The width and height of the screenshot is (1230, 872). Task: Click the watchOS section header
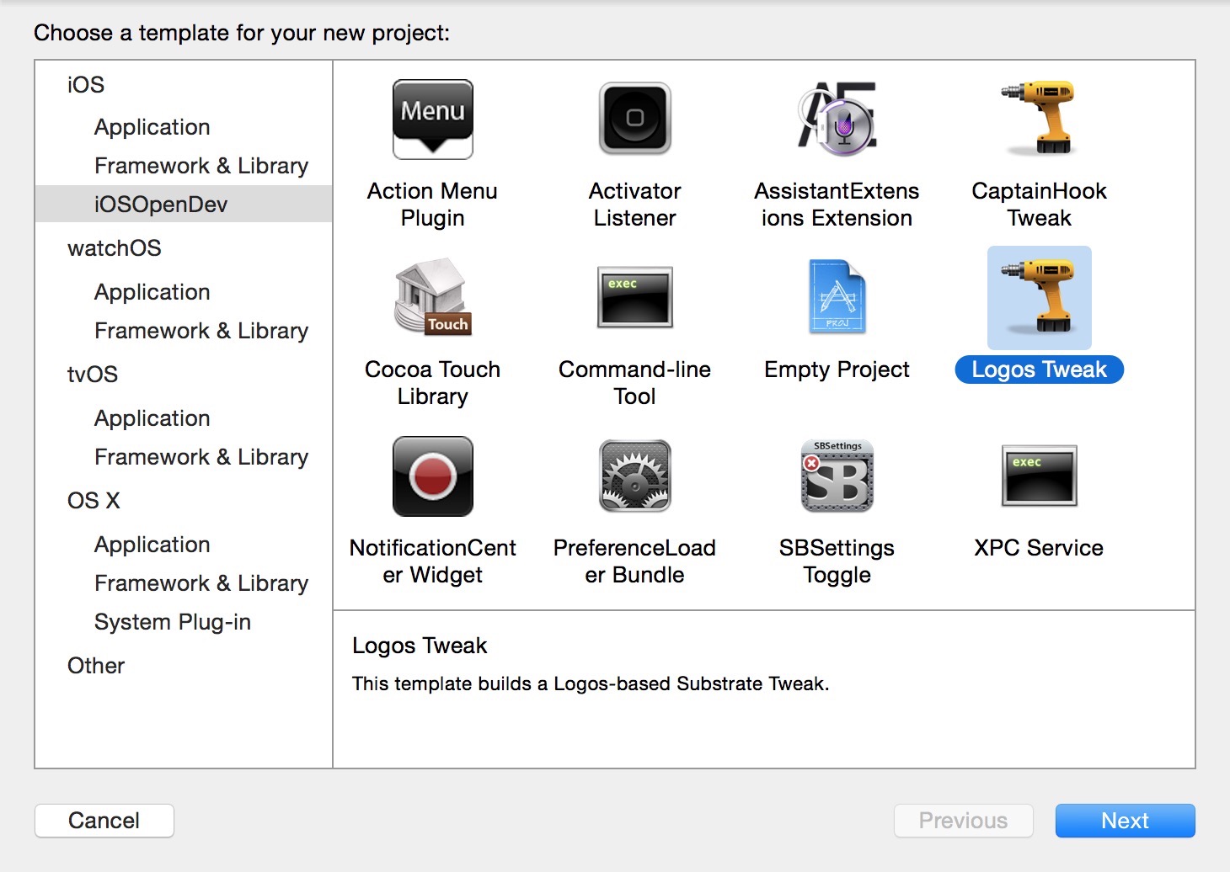(115, 248)
